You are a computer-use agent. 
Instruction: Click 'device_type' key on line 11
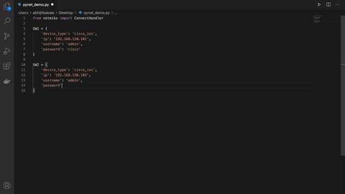54,70
